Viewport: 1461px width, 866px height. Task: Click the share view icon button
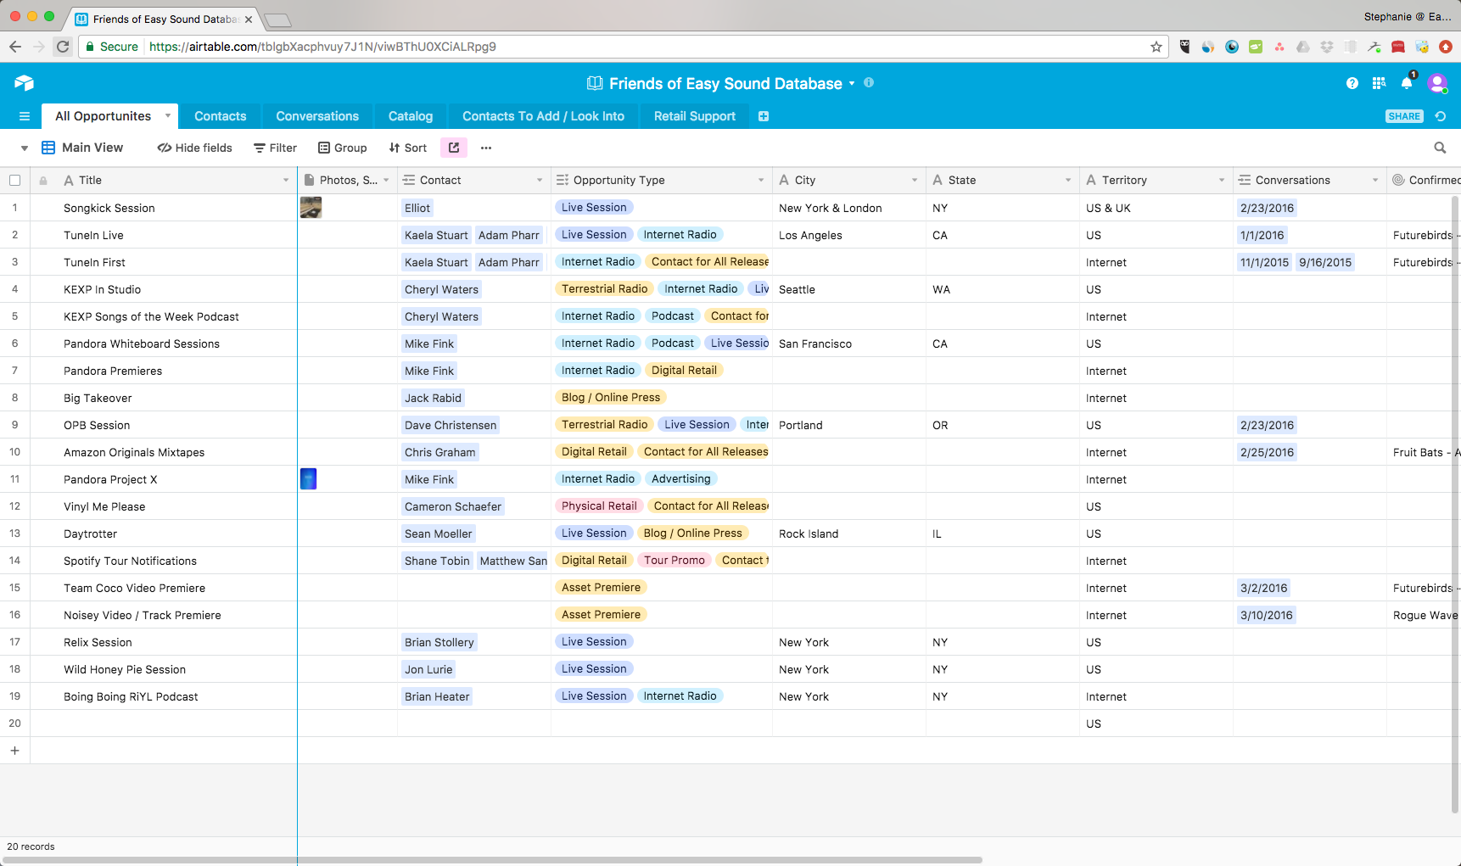pos(454,148)
